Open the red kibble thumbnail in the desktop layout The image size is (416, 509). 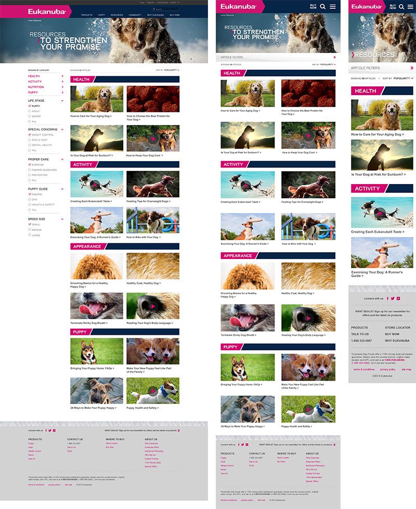(153, 99)
